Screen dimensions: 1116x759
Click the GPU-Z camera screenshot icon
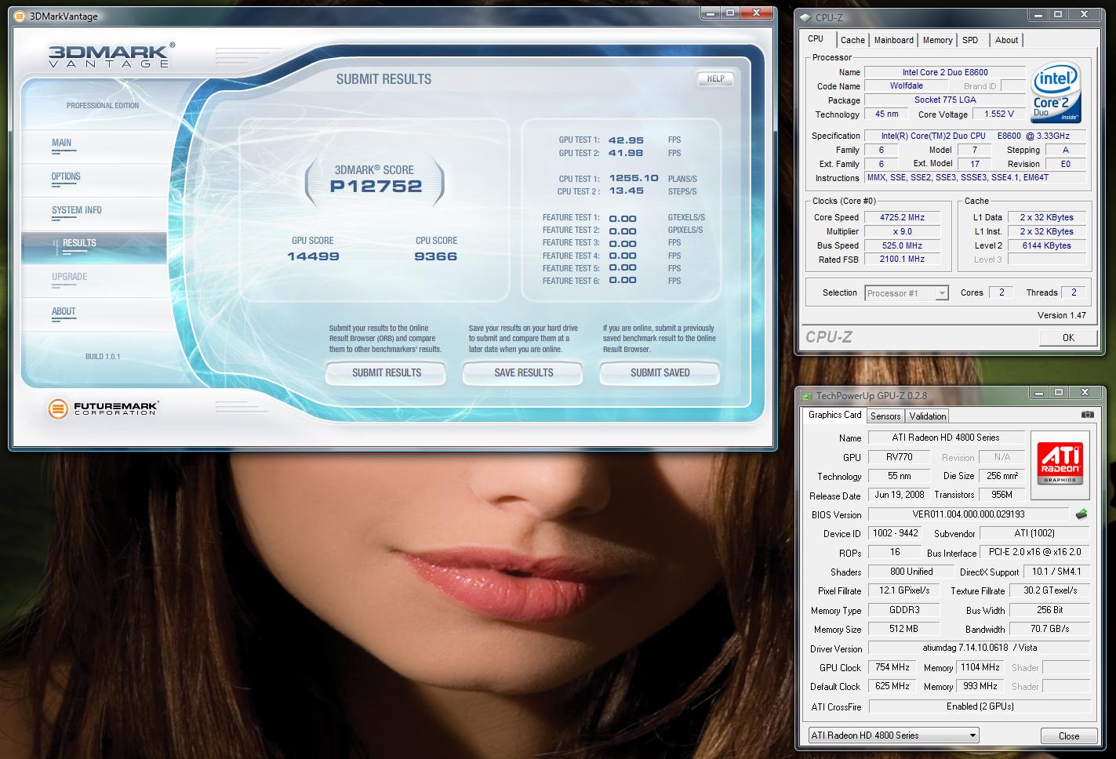click(1087, 415)
